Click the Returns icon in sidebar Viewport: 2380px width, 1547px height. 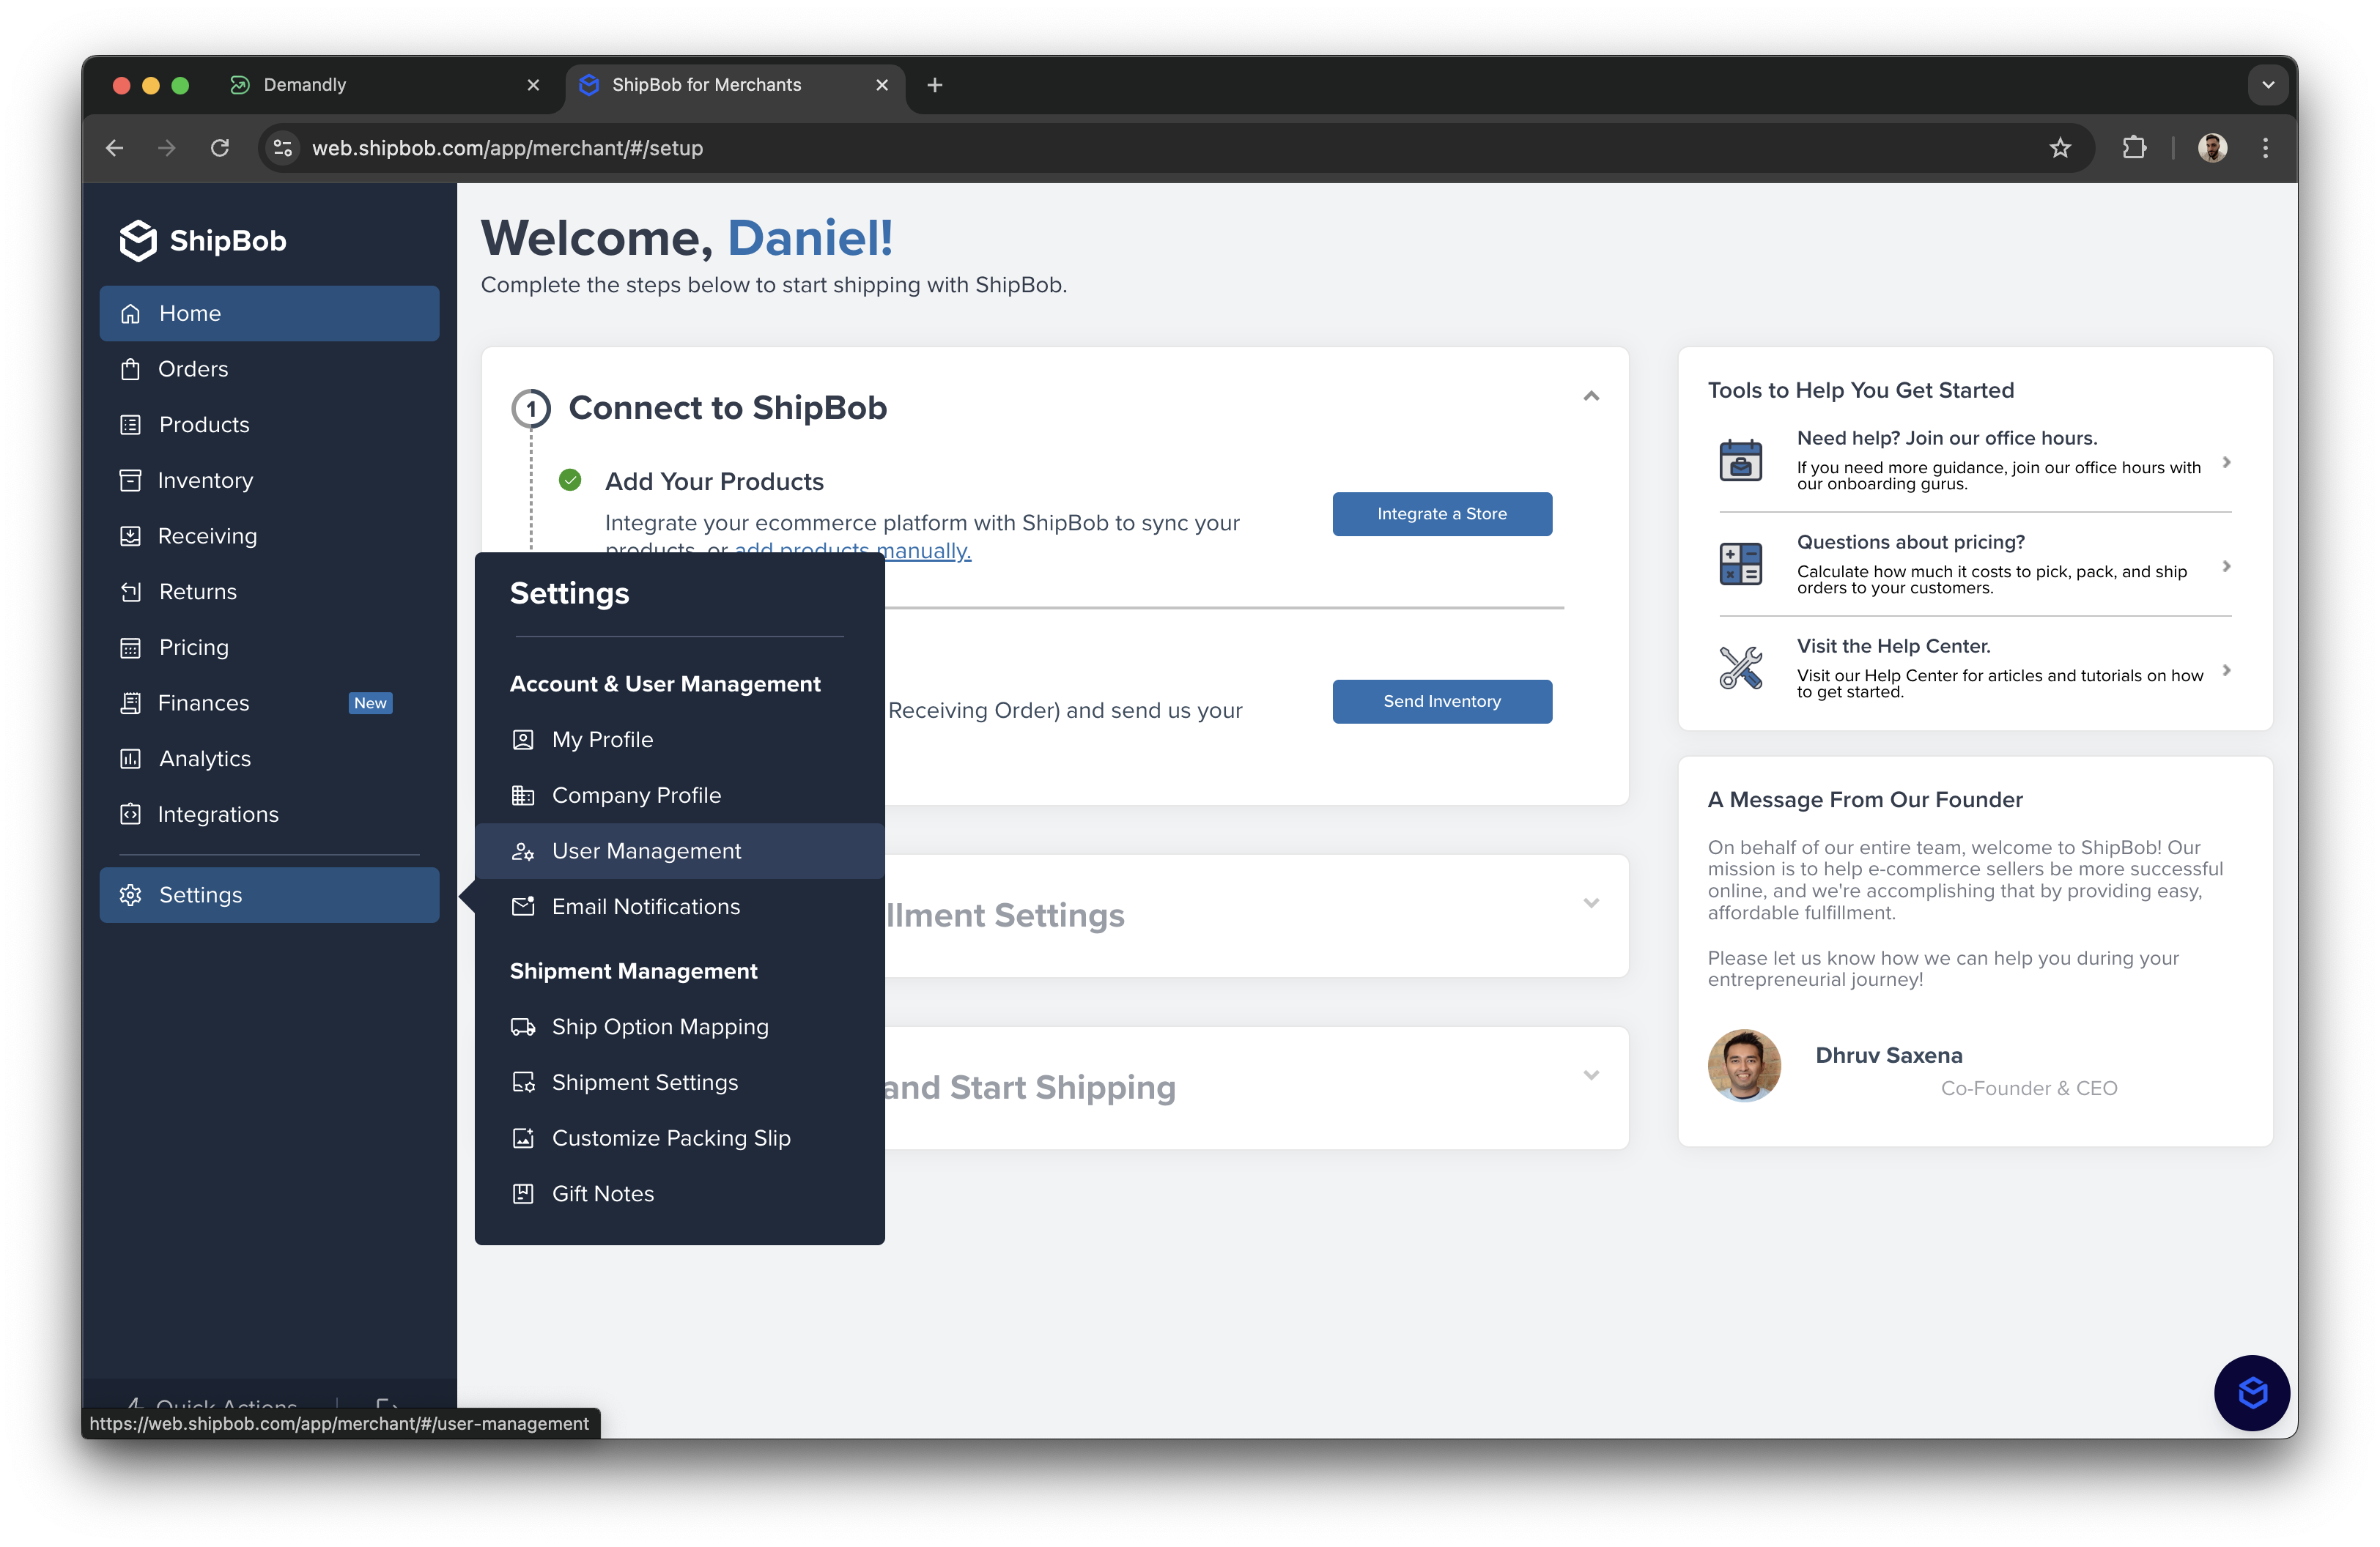130,593
